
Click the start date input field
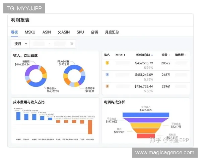tap(39, 44)
